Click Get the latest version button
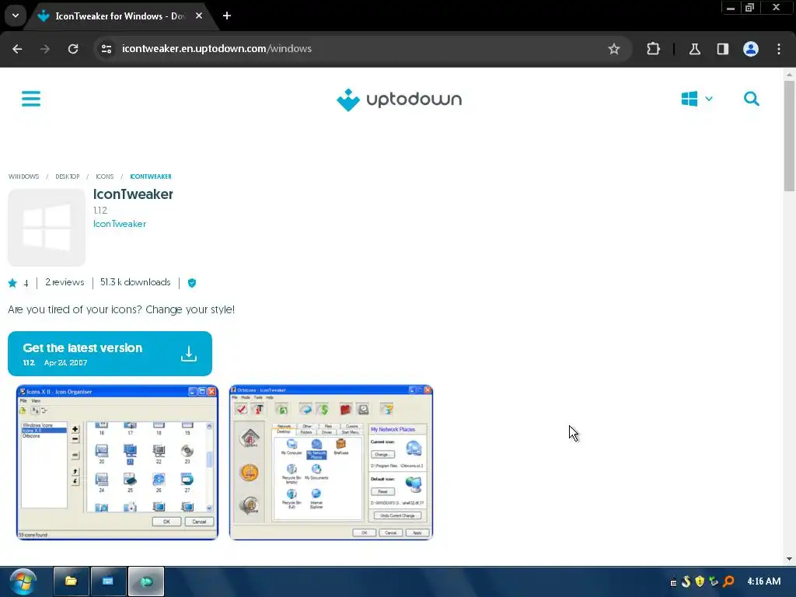Viewport: 796px width, 597px height. point(110,354)
